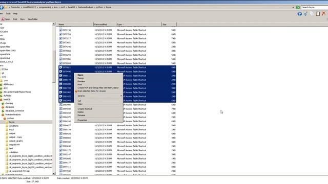This screenshot has height=184, width=328.
Task: Click the versioned folder icon beside cleaning
Action: pos(3,103)
